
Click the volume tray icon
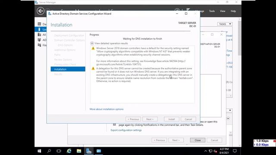215,151
